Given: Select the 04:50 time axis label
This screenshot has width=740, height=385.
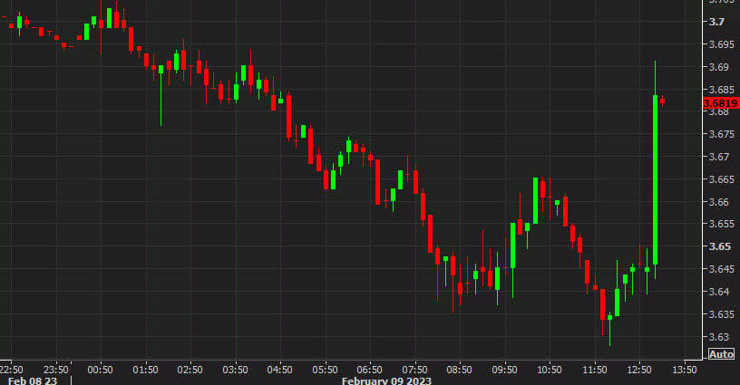Looking at the screenshot, I should coord(280,370).
